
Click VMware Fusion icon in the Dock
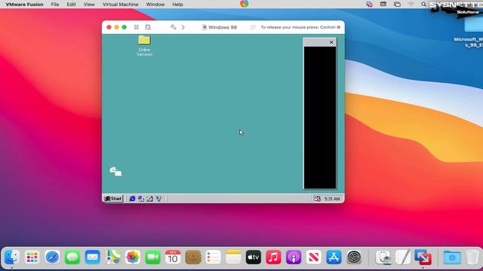tap(423, 257)
